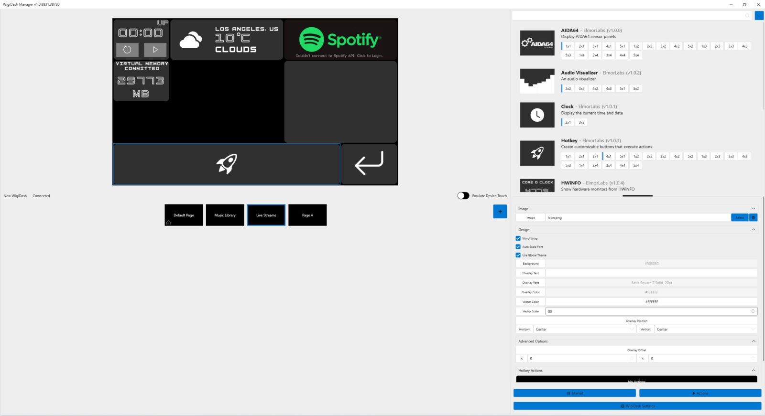Toggle Emulate Device Touch switch
This screenshot has height=416, width=765.
[x=463, y=196]
